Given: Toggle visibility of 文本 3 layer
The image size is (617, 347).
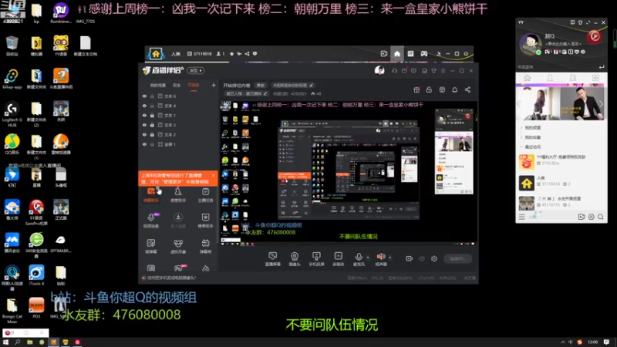Looking at the screenshot, I should pos(144,125).
